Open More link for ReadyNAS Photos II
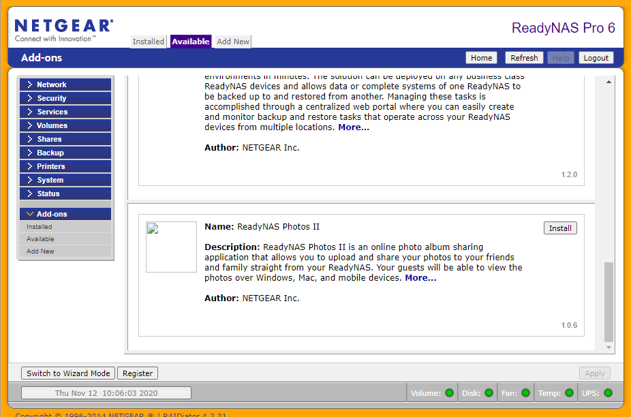 pyautogui.click(x=420, y=277)
